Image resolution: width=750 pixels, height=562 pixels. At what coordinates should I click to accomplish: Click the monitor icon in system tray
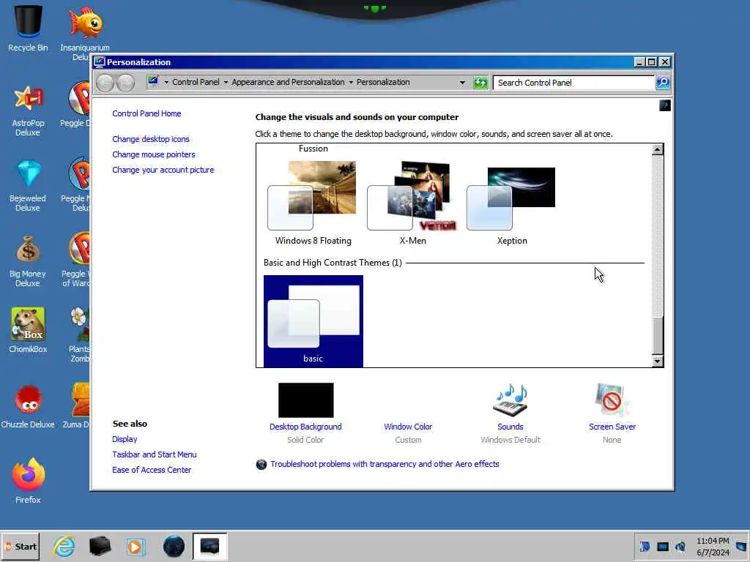pos(662,547)
